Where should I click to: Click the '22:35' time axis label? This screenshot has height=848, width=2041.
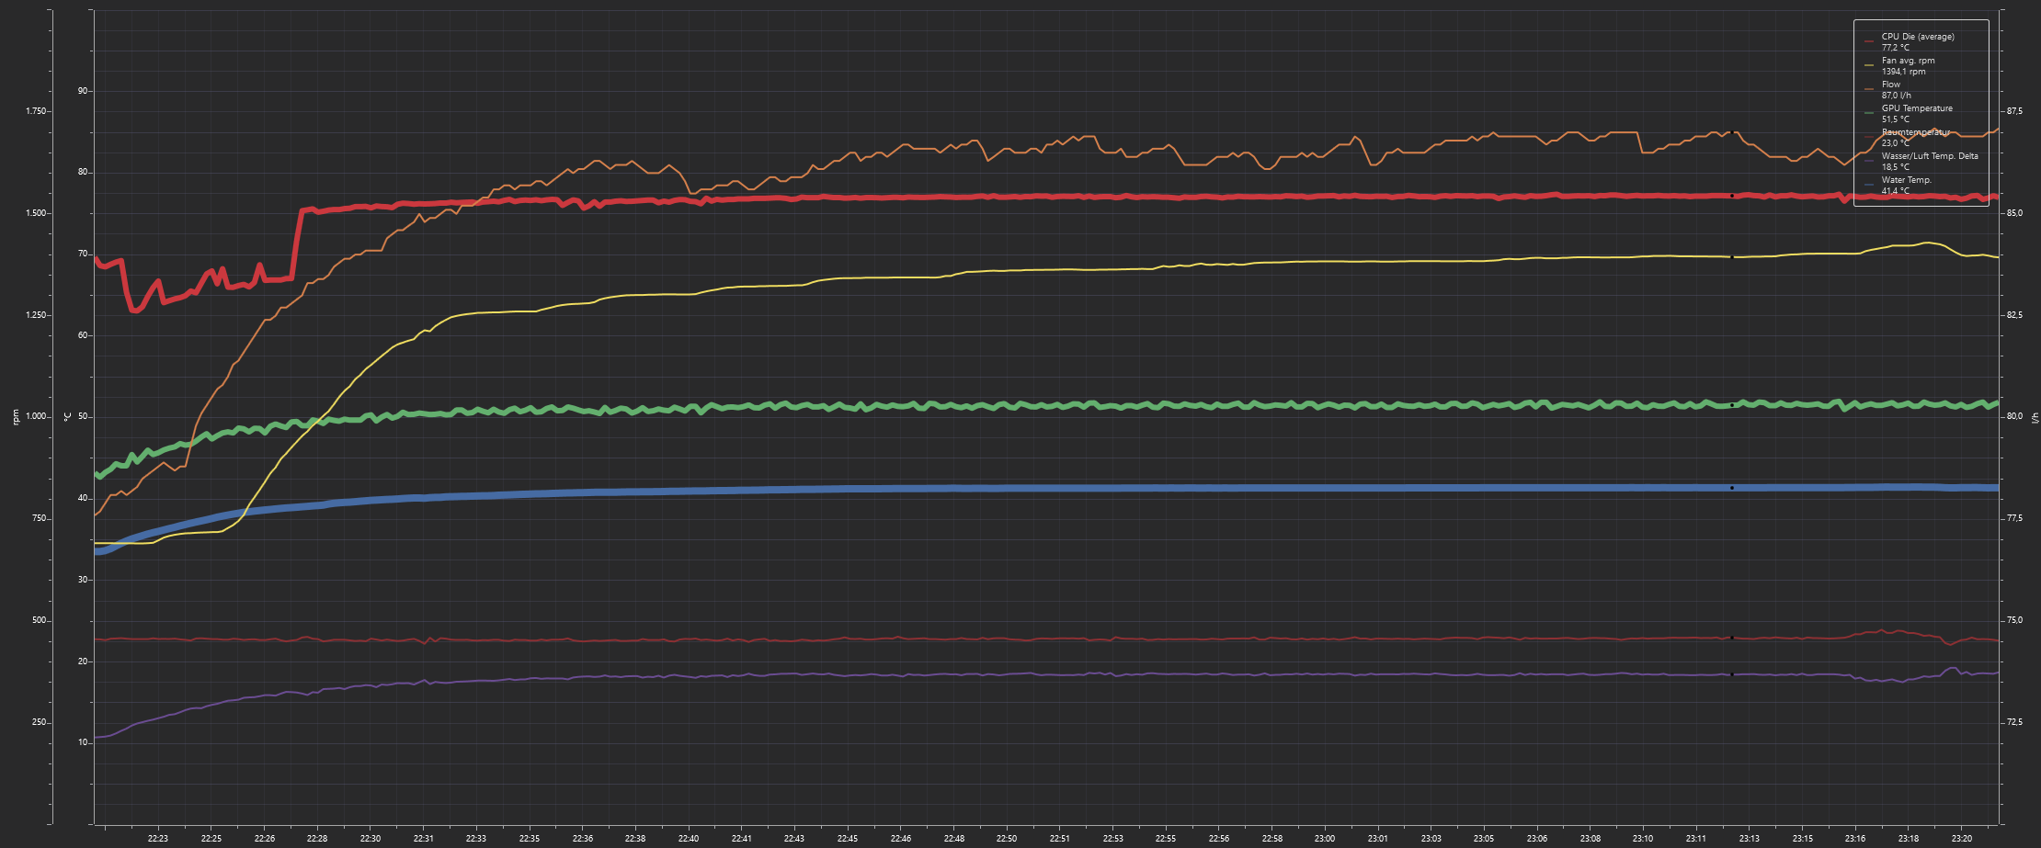tap(530, 839)
